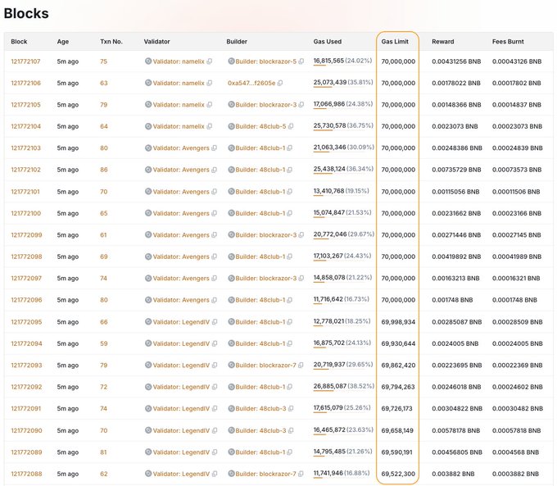Open Builder: blockrazor-5 link

click(265, 61)
